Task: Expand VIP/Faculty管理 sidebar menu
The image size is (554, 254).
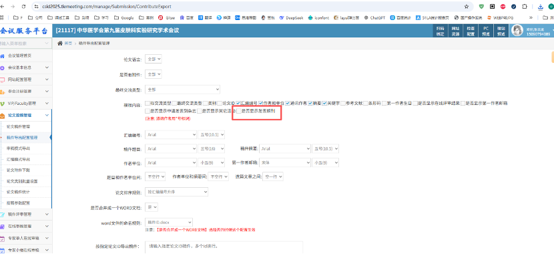Action: click(x=25, y=104)
